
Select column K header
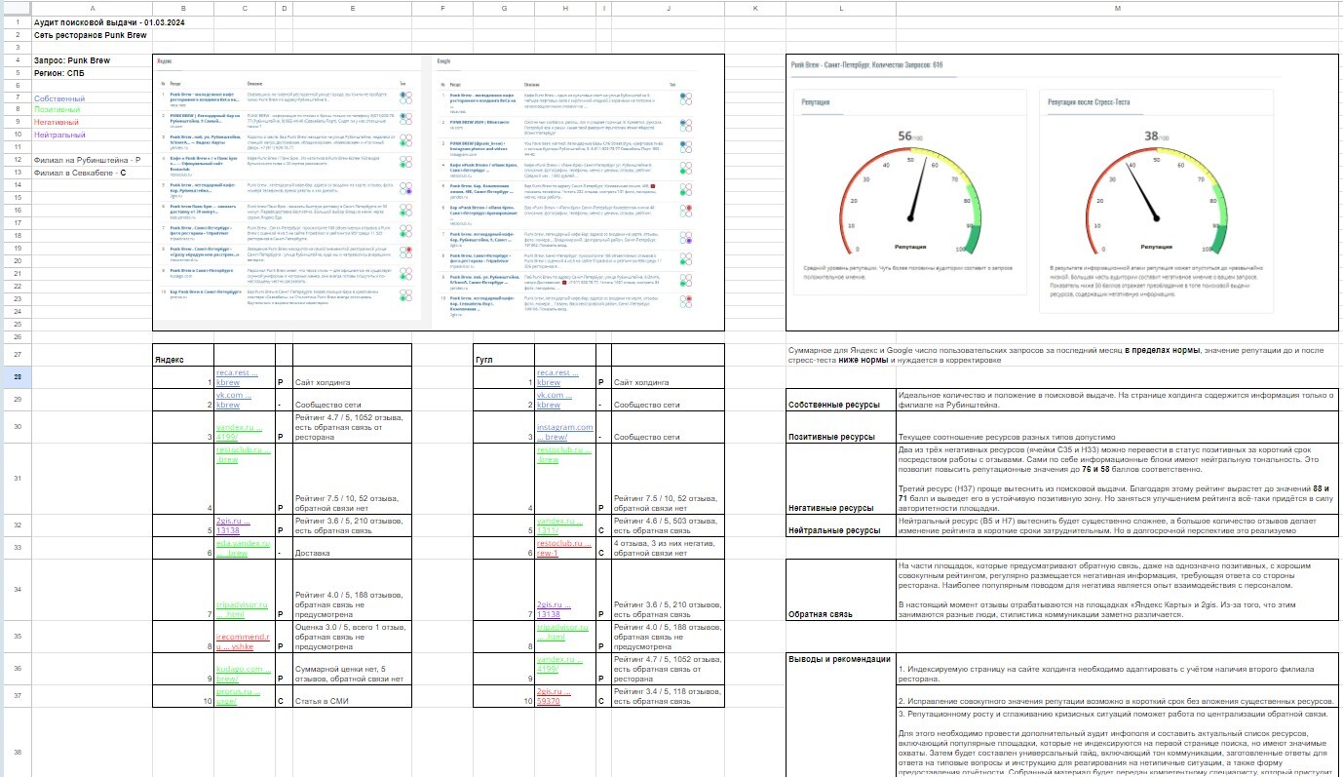click(755, 8)
